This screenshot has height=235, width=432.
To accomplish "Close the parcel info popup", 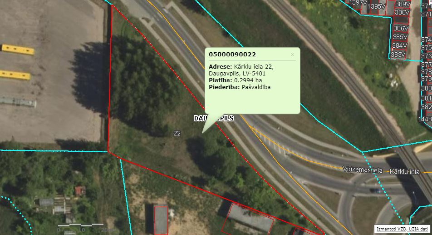I will (292, 55).
